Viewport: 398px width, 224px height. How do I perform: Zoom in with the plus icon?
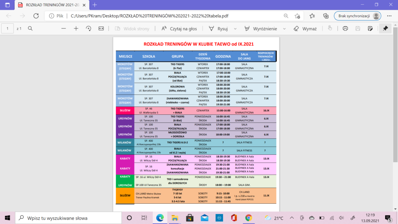pos(76,28)
